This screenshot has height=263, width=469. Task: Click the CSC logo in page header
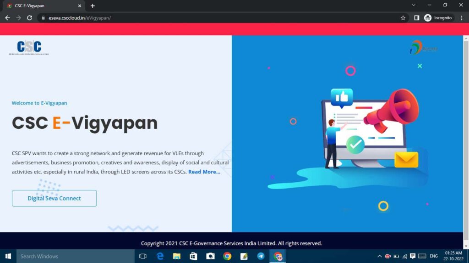click(29, 47)
